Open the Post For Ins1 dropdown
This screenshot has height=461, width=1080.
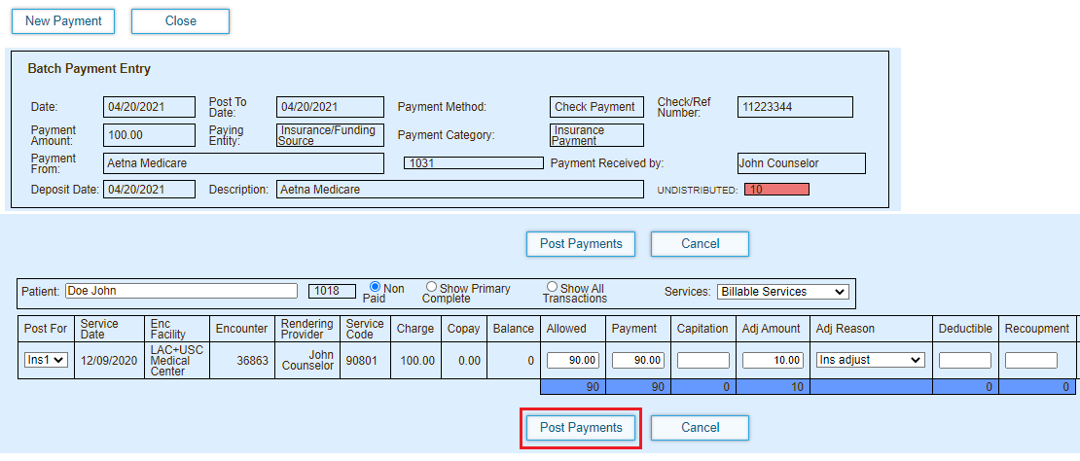(x=46, y=360)
